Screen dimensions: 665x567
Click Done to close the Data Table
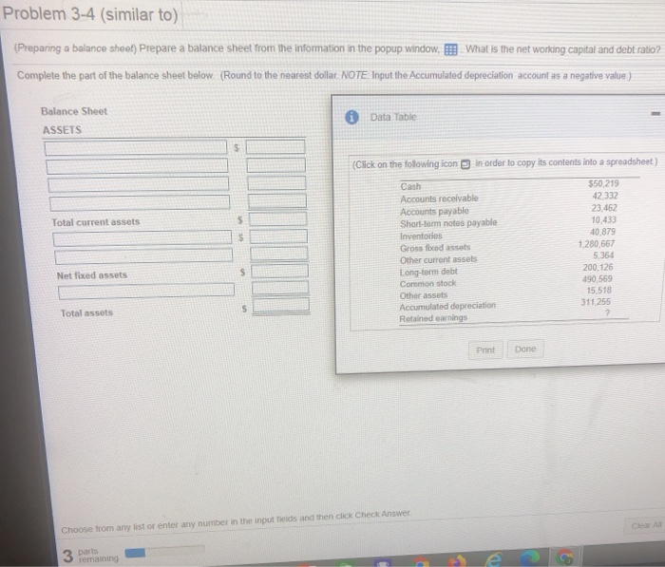[525, 349]
